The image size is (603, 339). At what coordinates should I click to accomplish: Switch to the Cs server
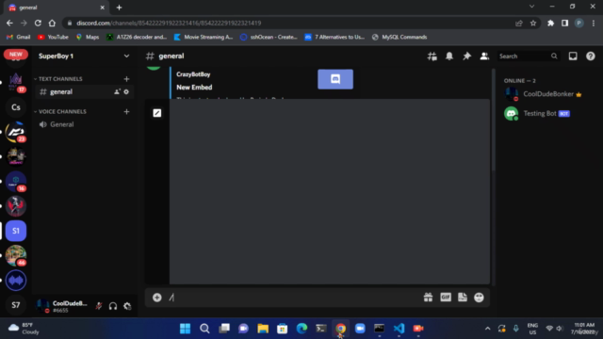coord(16,107)
